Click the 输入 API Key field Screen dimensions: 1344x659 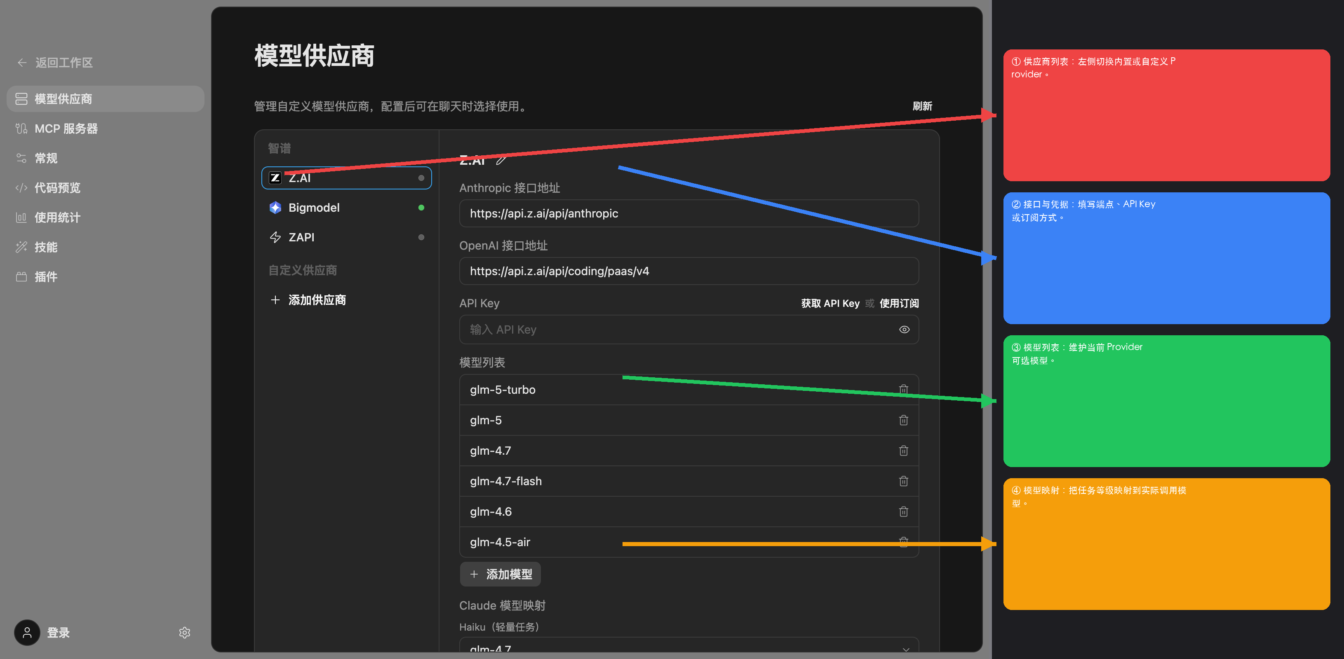688,329
